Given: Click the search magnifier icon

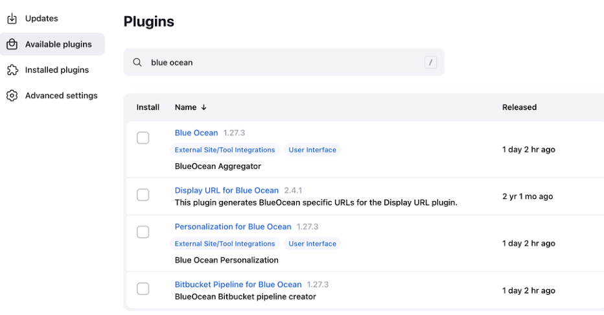Looking at the screenshot, I should (137, 62).
